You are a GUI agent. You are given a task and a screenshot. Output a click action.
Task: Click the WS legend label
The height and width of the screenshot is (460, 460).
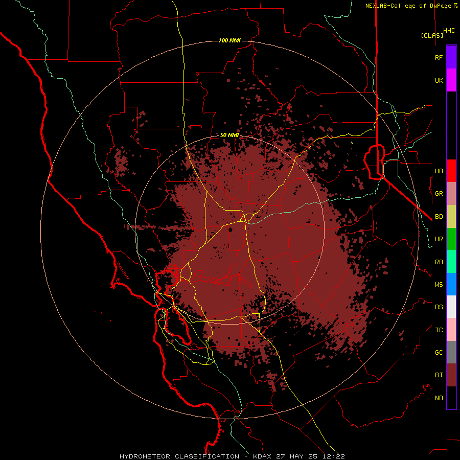click(439, 284)
